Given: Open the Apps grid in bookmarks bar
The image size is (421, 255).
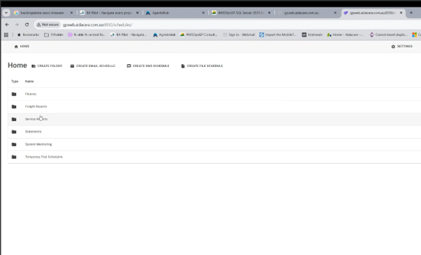Looking at the screenshot, I should coord(6,35).
